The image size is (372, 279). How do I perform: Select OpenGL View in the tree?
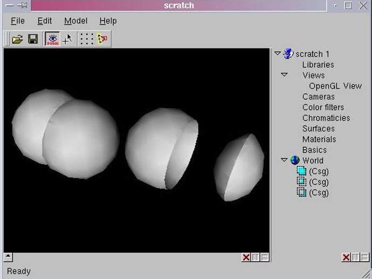coord(335,86)
